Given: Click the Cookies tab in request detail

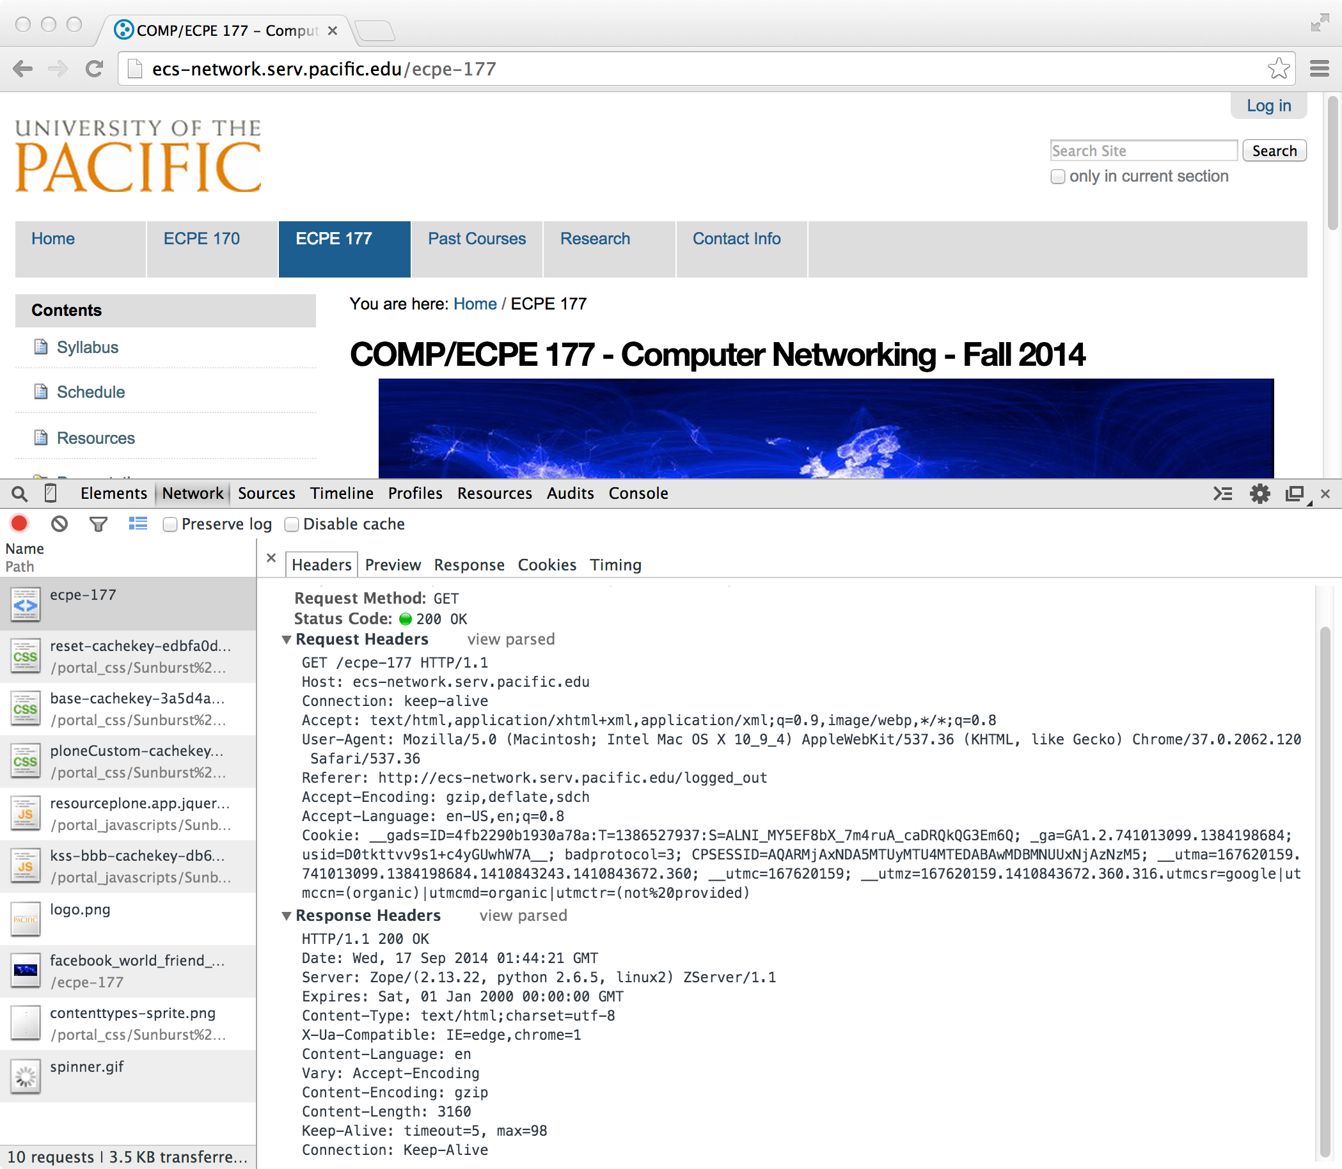Looking at the screenshot, I should (544, 565).
